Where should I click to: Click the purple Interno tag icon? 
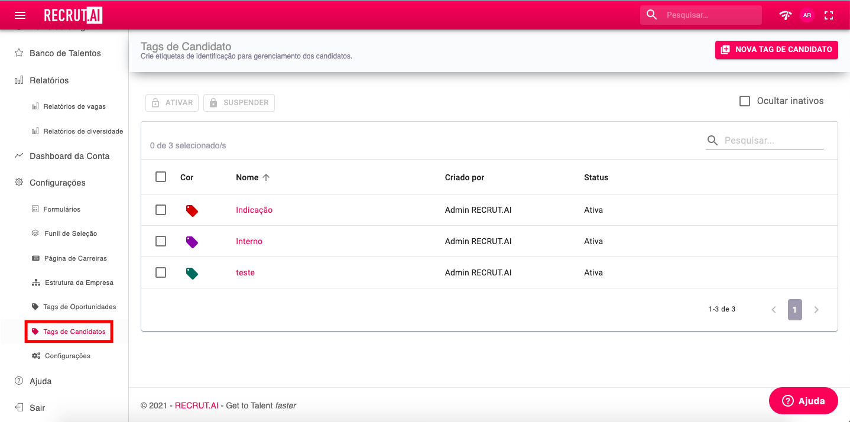tap(192, 242)
